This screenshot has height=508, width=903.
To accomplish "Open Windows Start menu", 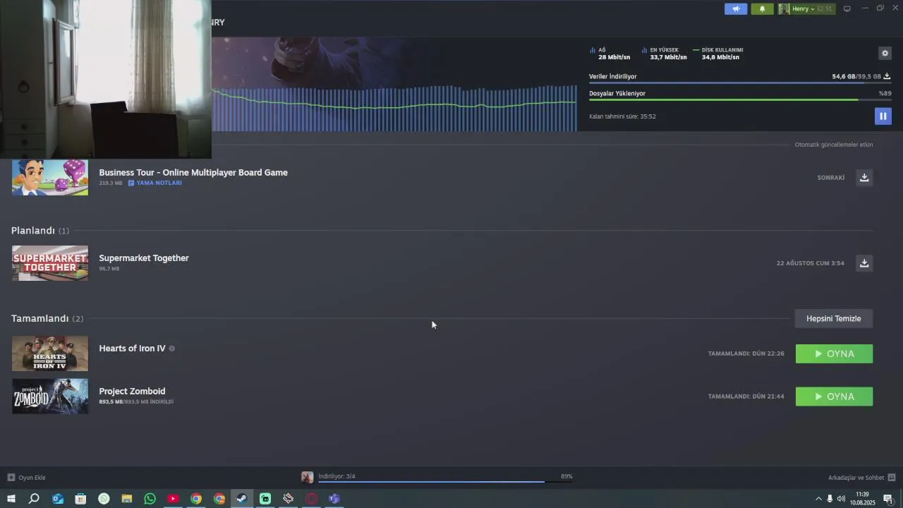I will point(11,499).
